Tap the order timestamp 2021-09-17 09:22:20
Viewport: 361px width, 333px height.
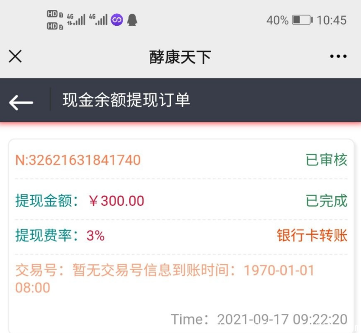[282, 319]
